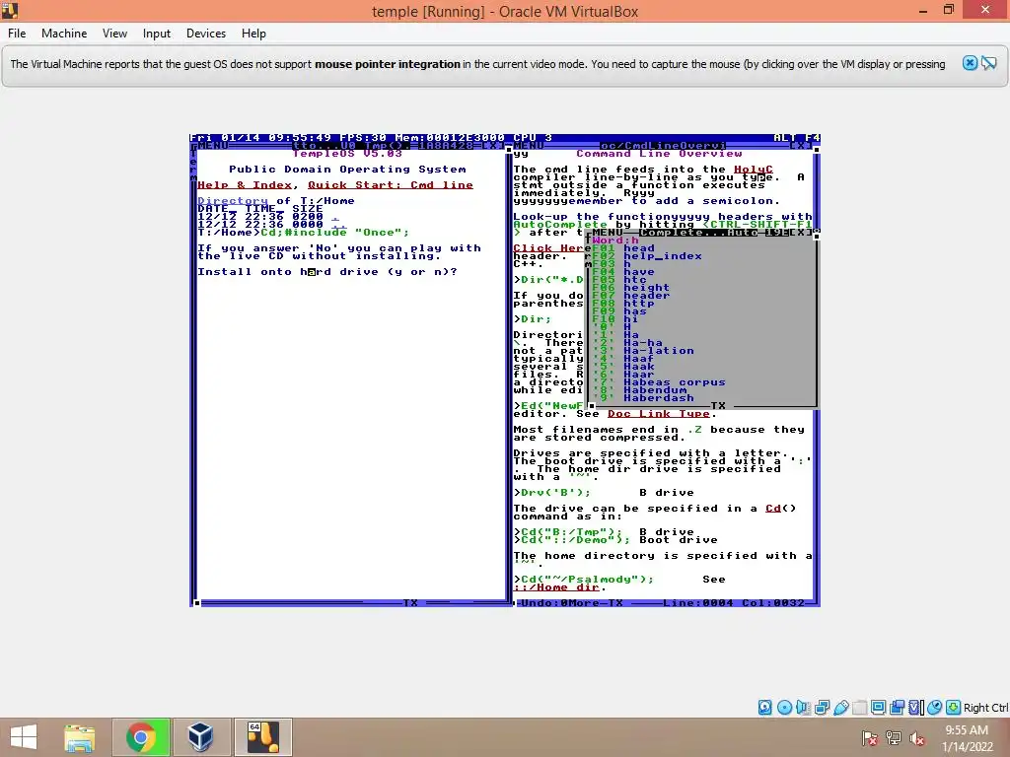Click the taskbar clock showing 9:55 AM
Viewport: 1010px width, 757px height.
967,730
